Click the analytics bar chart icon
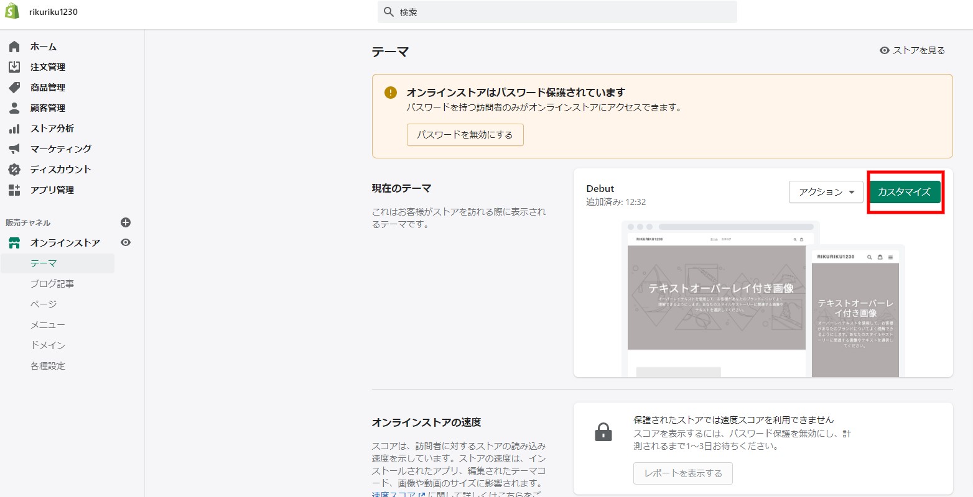This screenshot has width=973, height=497. (14, 129)
